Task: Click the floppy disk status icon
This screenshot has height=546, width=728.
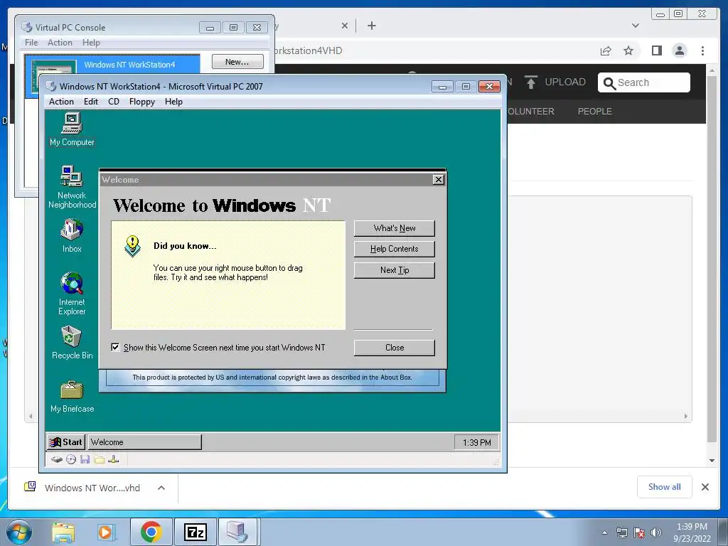Action: pos(85,460)
